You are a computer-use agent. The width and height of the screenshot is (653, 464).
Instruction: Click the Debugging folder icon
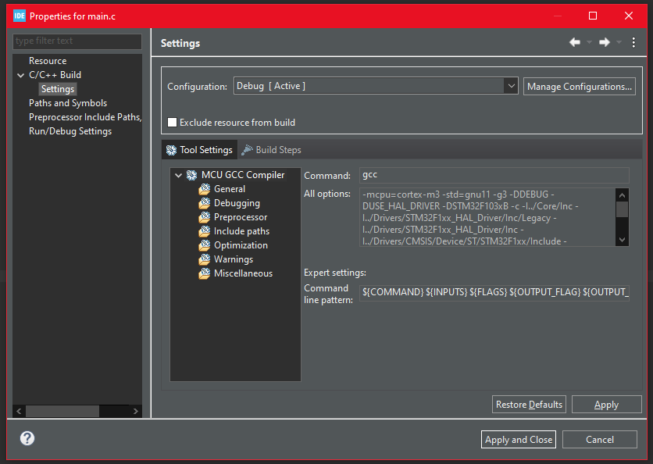point(205,203)
